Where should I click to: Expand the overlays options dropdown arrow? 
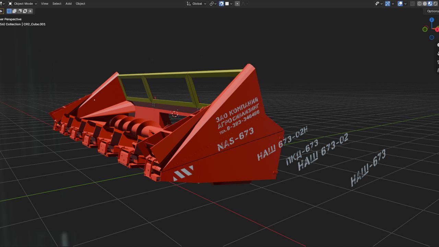click(405, 3)
